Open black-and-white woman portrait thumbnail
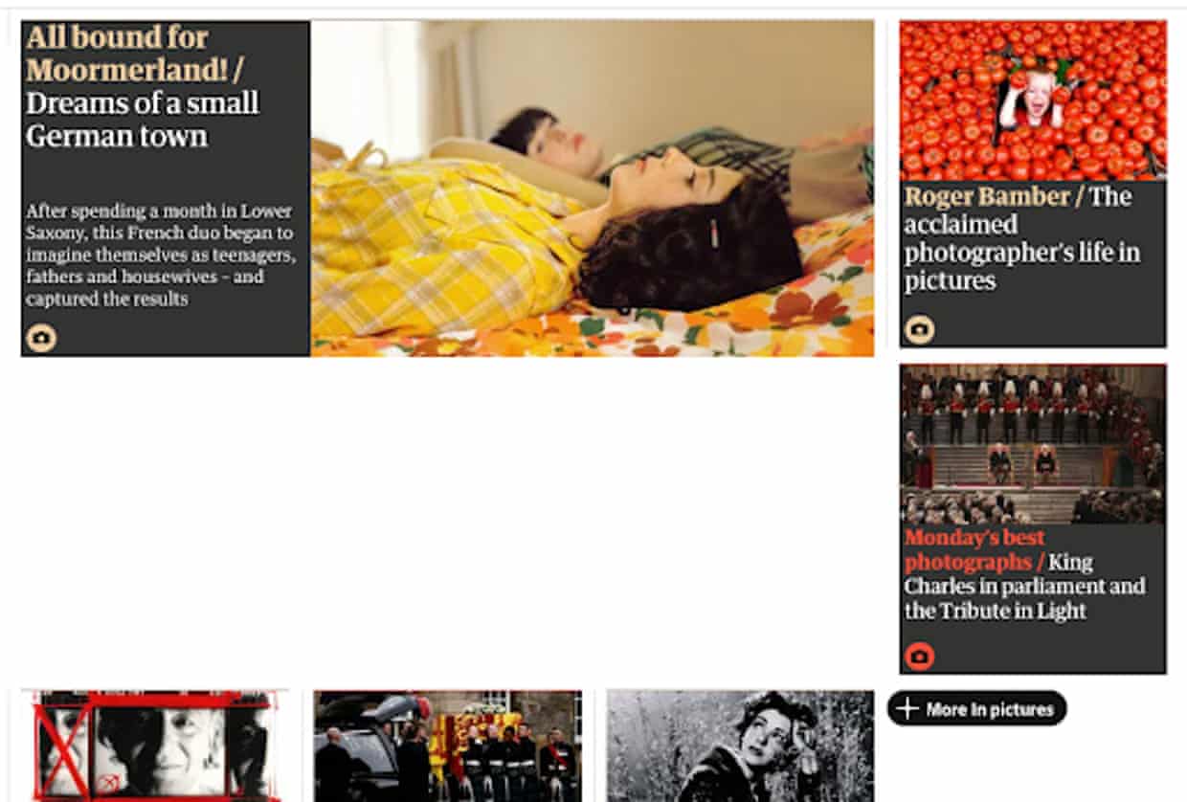 pos(740,746)
